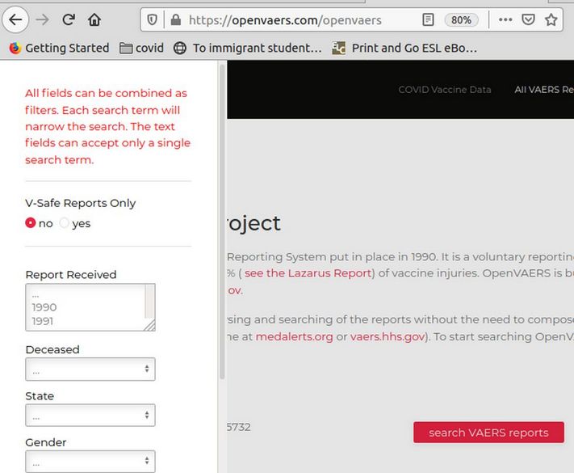This screenshot has width=574, height=473.
Task: Reset the 80% zoom level badge
Action: click(461, 19)
